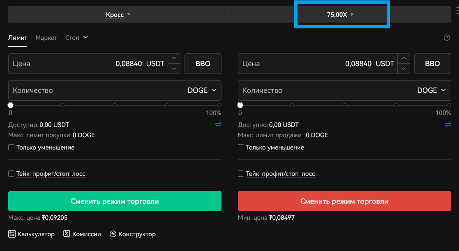Enable Только уменьшение for buy order
The height and width of the screenshot is (251, 459).
pos(11,147)
